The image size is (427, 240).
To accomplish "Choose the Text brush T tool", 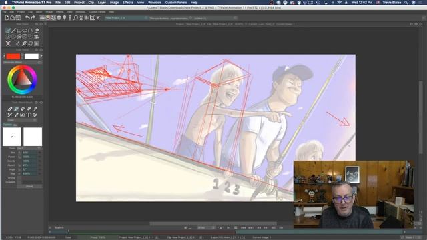I will coord(29,115).
